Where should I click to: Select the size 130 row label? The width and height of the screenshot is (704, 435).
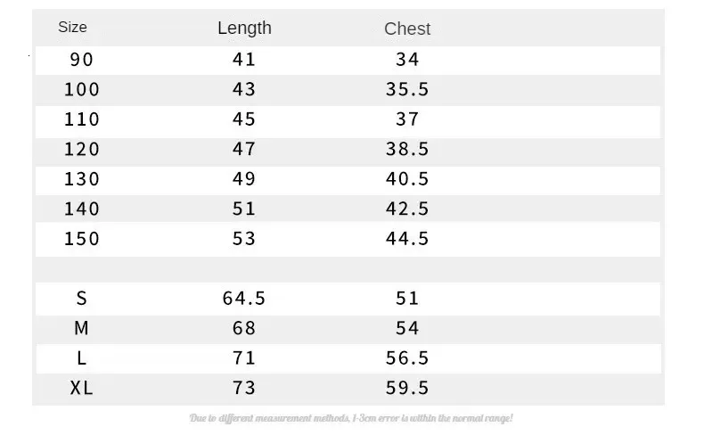click(81, 179)
